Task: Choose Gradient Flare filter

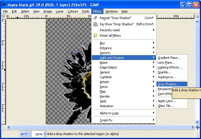Action: tap(172, 58)
